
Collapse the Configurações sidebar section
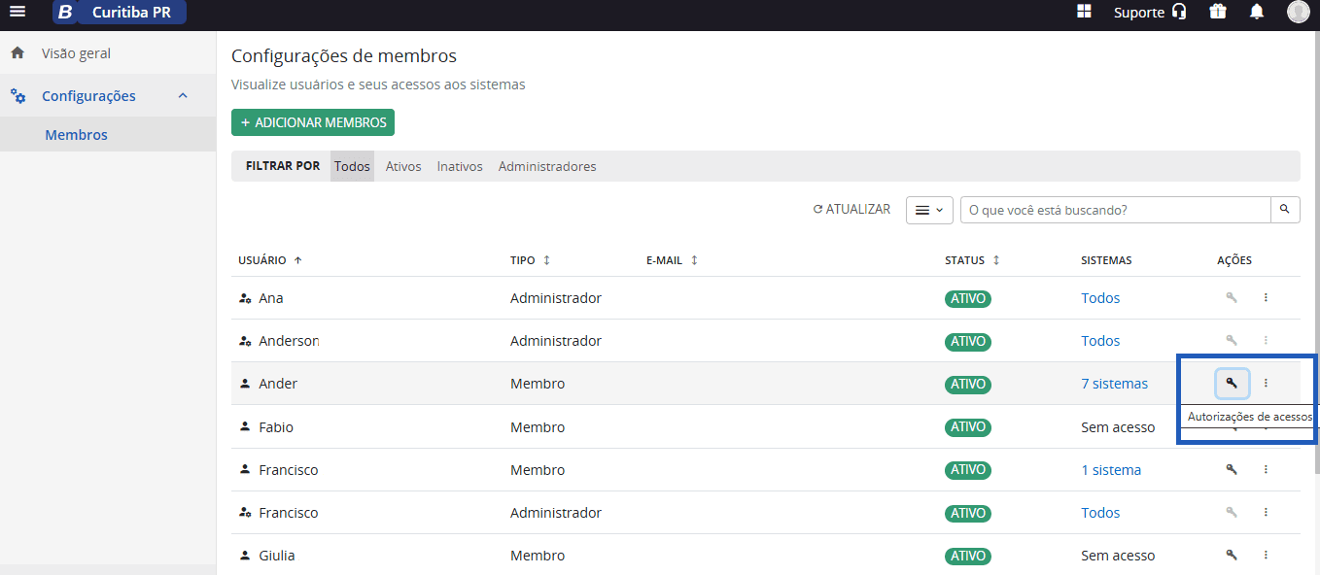pyautogui.click(x=182, y=96)
